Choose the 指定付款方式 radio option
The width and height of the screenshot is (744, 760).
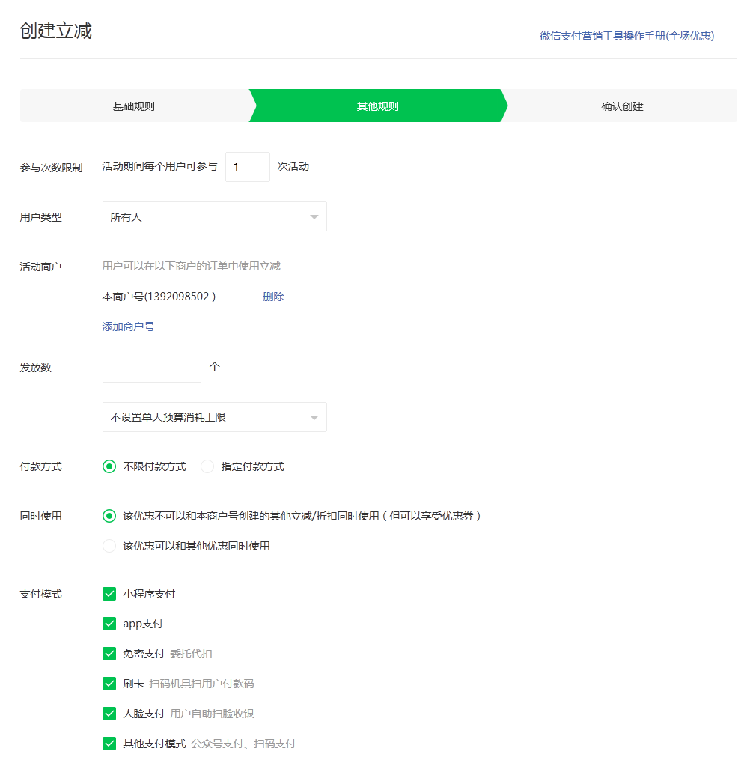point(207,466)
